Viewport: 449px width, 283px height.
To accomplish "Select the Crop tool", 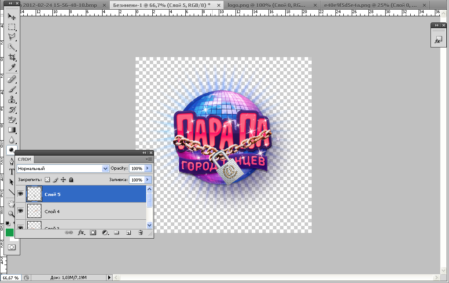I will point(11,57).
